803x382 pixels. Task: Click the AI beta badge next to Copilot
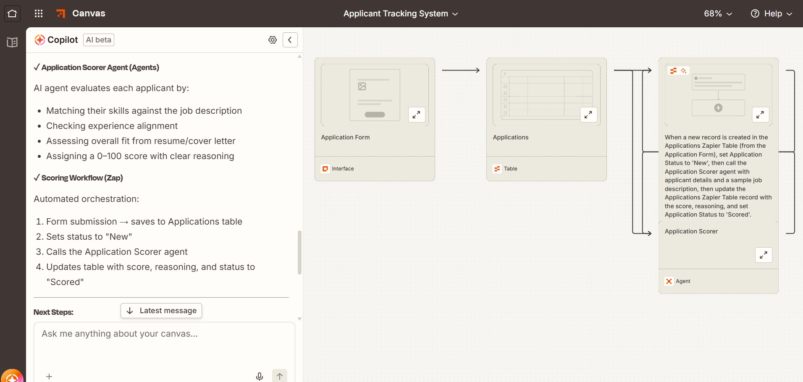(99, 39)
